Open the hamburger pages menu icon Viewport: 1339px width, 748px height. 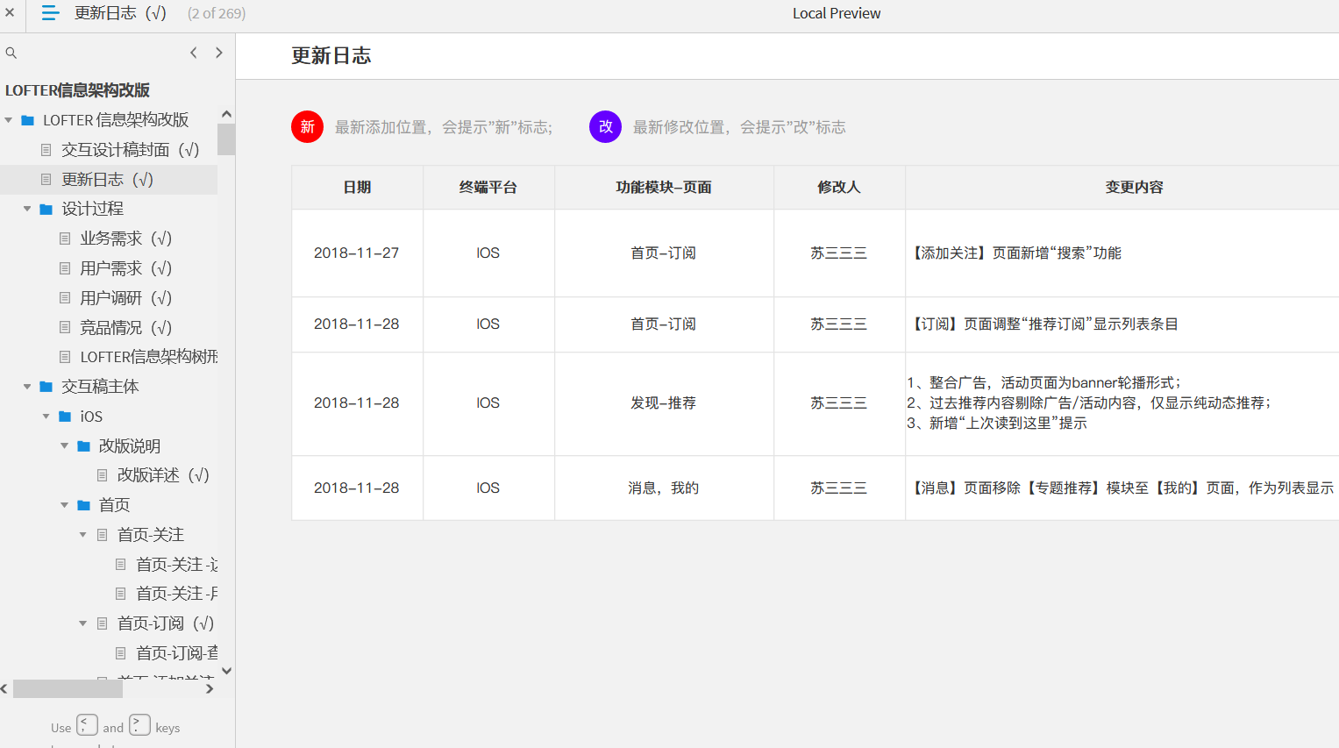click(x=50, y=13)
